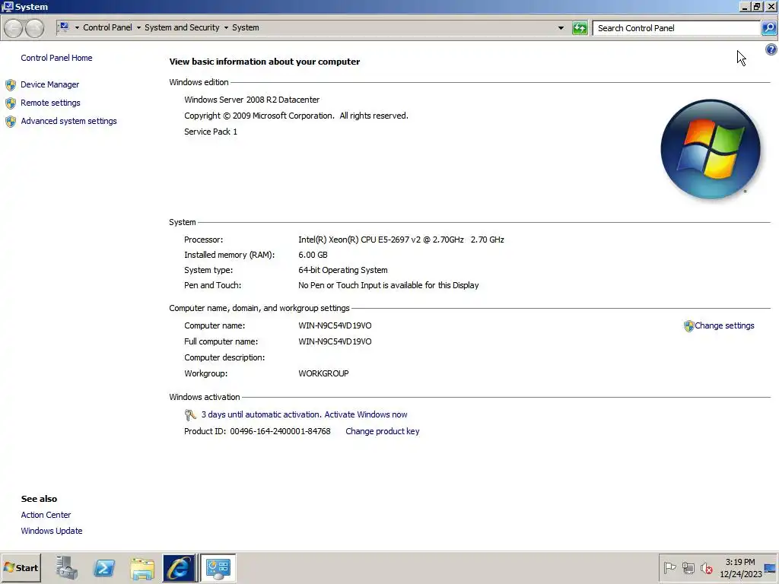779x584 pixels.
Task: Open the Action Center link
Action: (x=46, y=515)
